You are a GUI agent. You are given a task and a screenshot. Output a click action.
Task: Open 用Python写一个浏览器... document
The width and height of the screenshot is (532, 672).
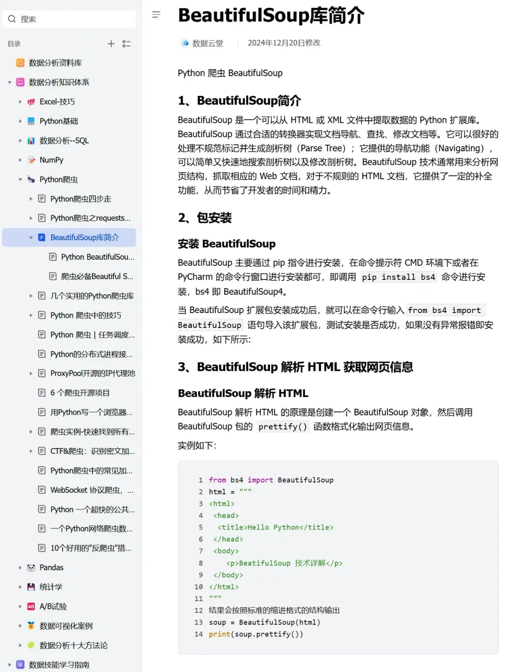coord(92,412)
